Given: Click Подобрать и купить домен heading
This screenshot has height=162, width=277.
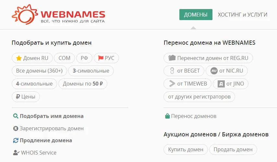Looking at the screenshot, I should point(52,43).
